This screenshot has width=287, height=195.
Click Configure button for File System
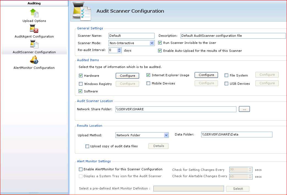(267, 75)
